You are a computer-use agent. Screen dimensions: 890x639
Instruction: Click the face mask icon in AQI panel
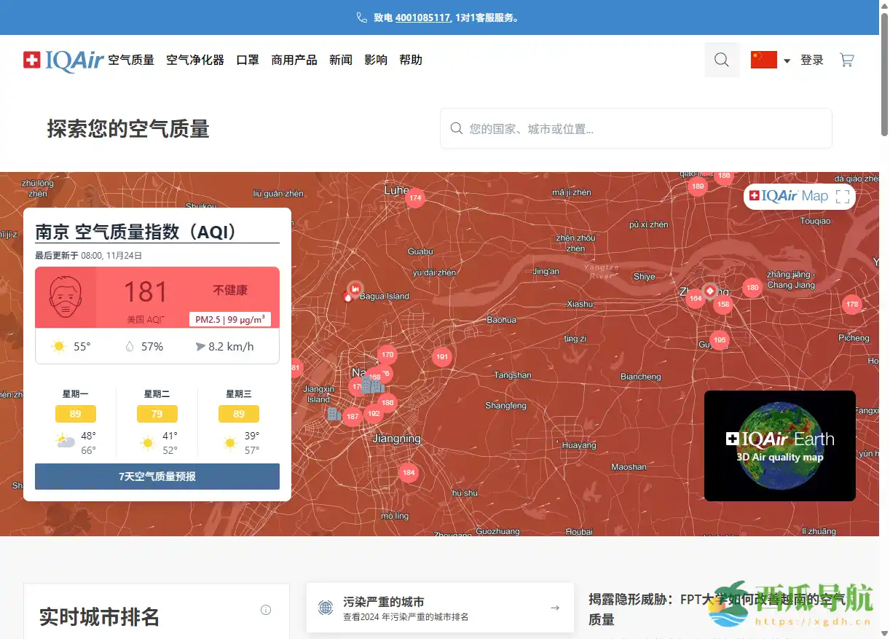point(65,296)
